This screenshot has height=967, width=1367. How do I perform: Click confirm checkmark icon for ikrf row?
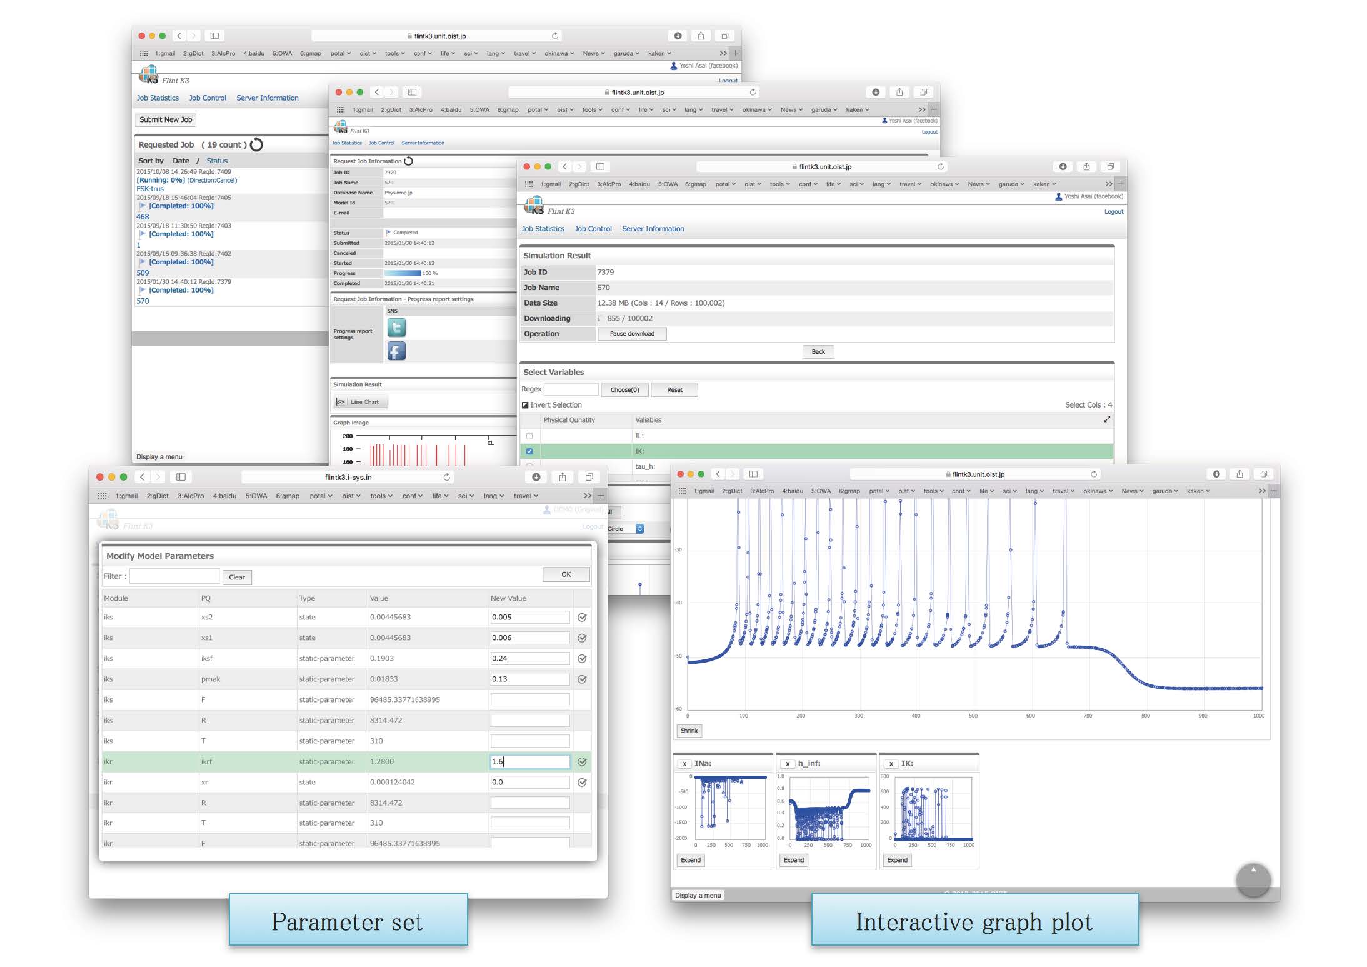point(582,762)
